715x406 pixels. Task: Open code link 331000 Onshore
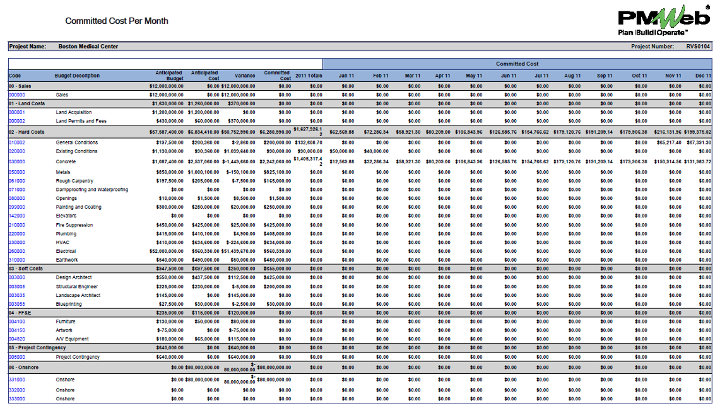17,380
